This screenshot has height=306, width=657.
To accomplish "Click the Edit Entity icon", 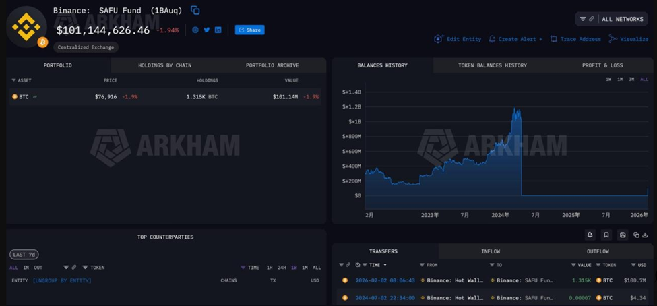I will click(x=439, y=39).
